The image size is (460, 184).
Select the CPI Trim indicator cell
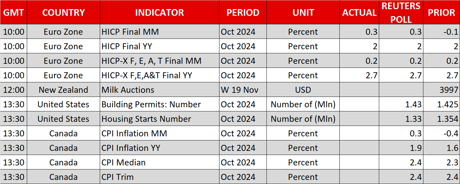[117, 177]
